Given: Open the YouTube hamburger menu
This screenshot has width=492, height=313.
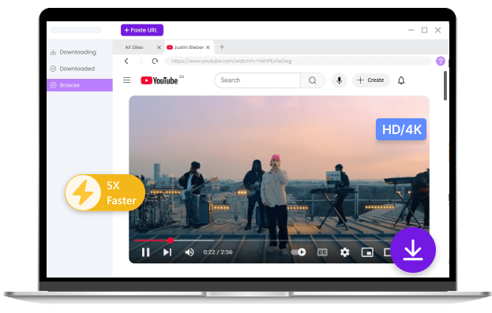Looking at the screenshot, I should [x=127, y=80].
